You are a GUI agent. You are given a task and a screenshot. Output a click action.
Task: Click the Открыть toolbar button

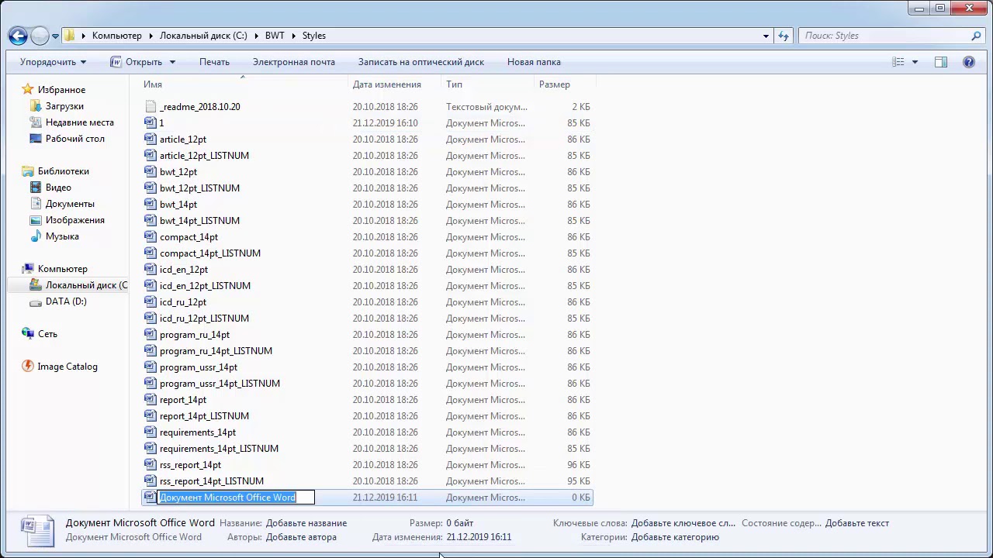point(137,62)
